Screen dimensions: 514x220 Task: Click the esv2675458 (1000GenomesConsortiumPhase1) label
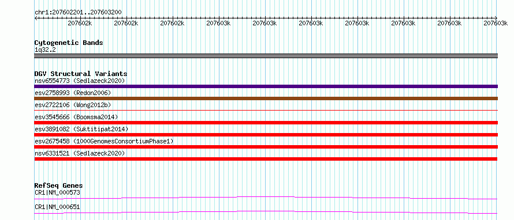coord(104,141)
